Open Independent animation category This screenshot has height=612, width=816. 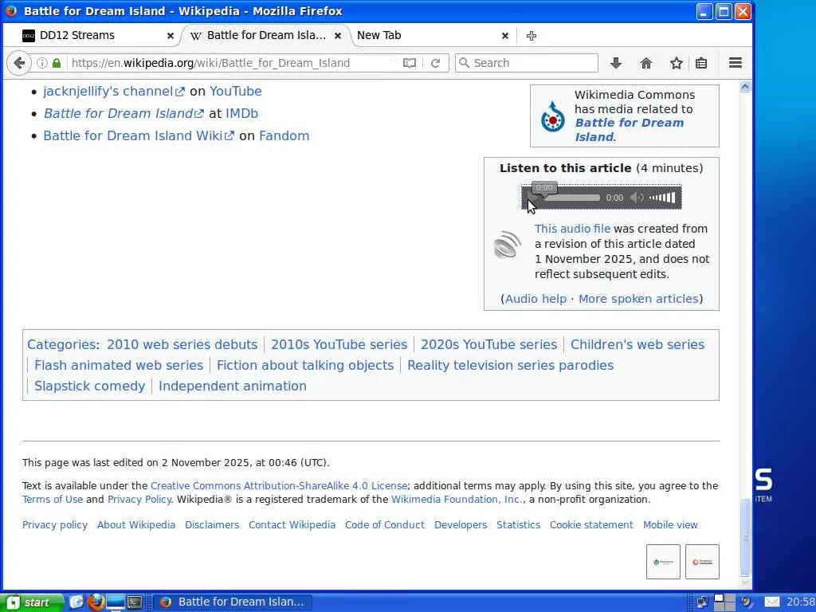233,386
